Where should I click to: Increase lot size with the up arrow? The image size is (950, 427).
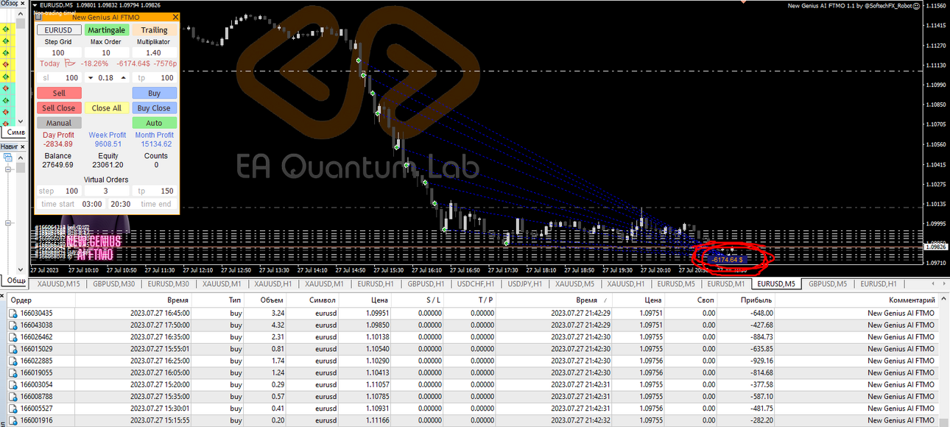tap(123, 78)
